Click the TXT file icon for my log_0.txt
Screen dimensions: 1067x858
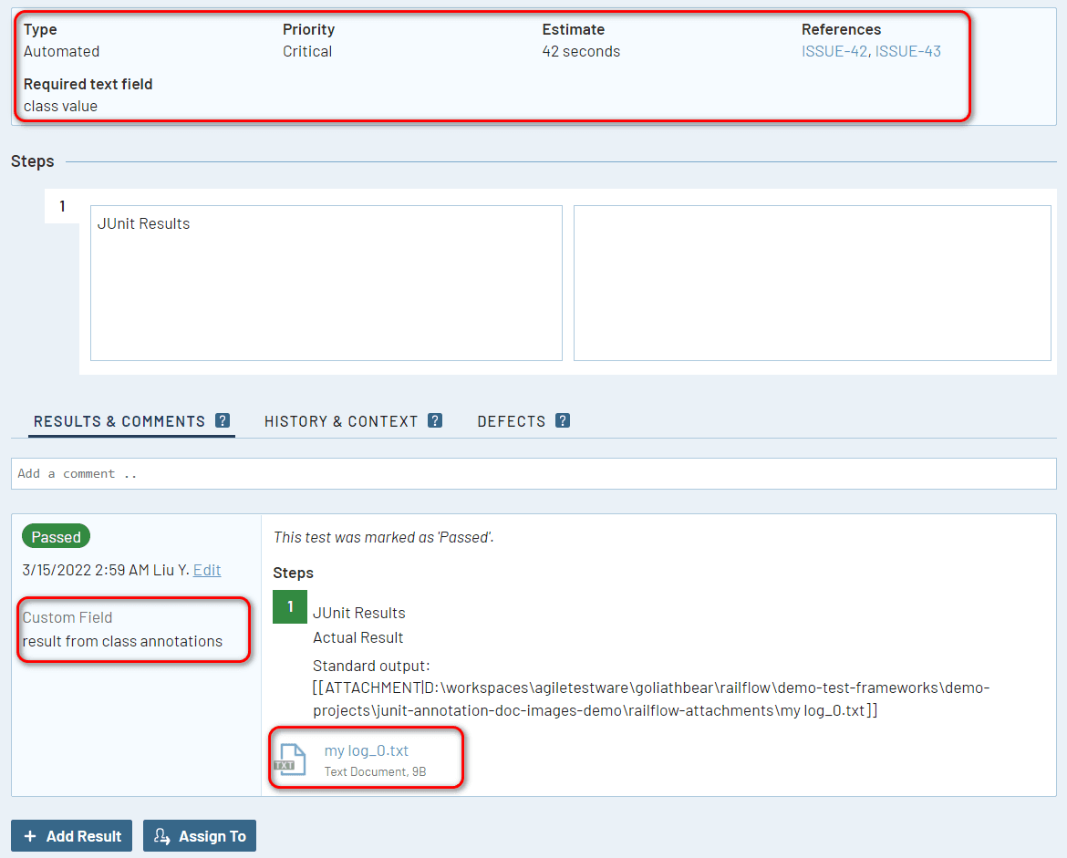[x=290, y=758]
